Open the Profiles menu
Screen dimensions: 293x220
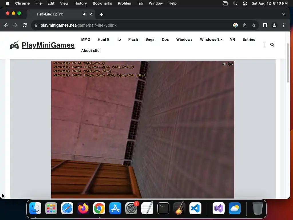click(124, 3)
